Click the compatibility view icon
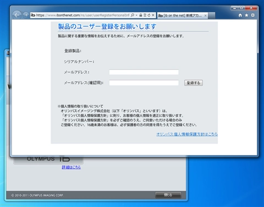 (145, 15)
